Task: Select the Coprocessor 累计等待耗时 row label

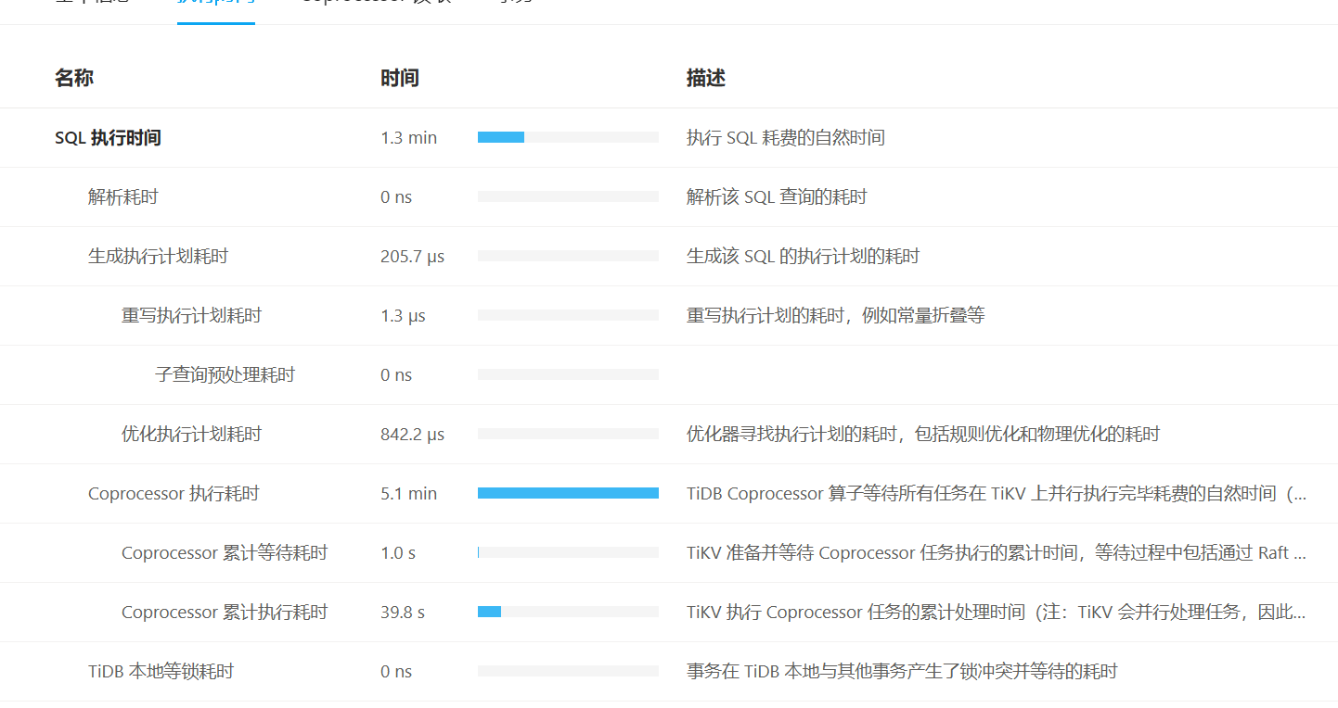Action: 225,553
